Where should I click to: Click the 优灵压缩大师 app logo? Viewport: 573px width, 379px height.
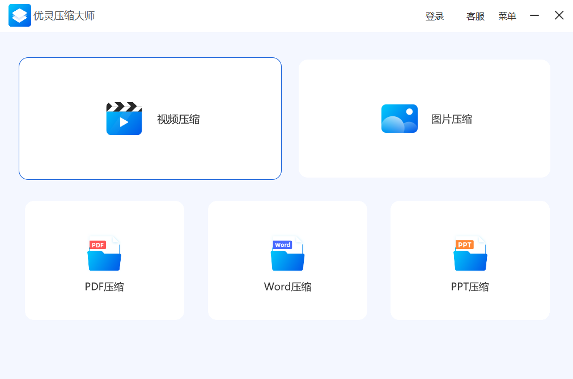point(20,15)
